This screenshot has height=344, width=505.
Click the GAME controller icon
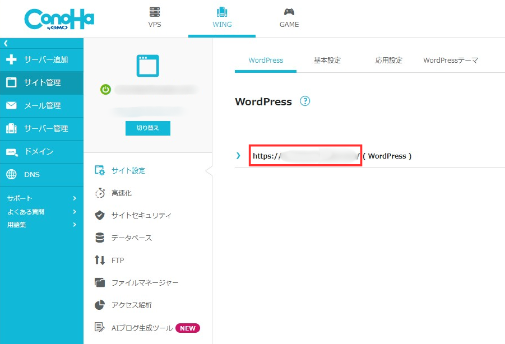tap(289, 12)
